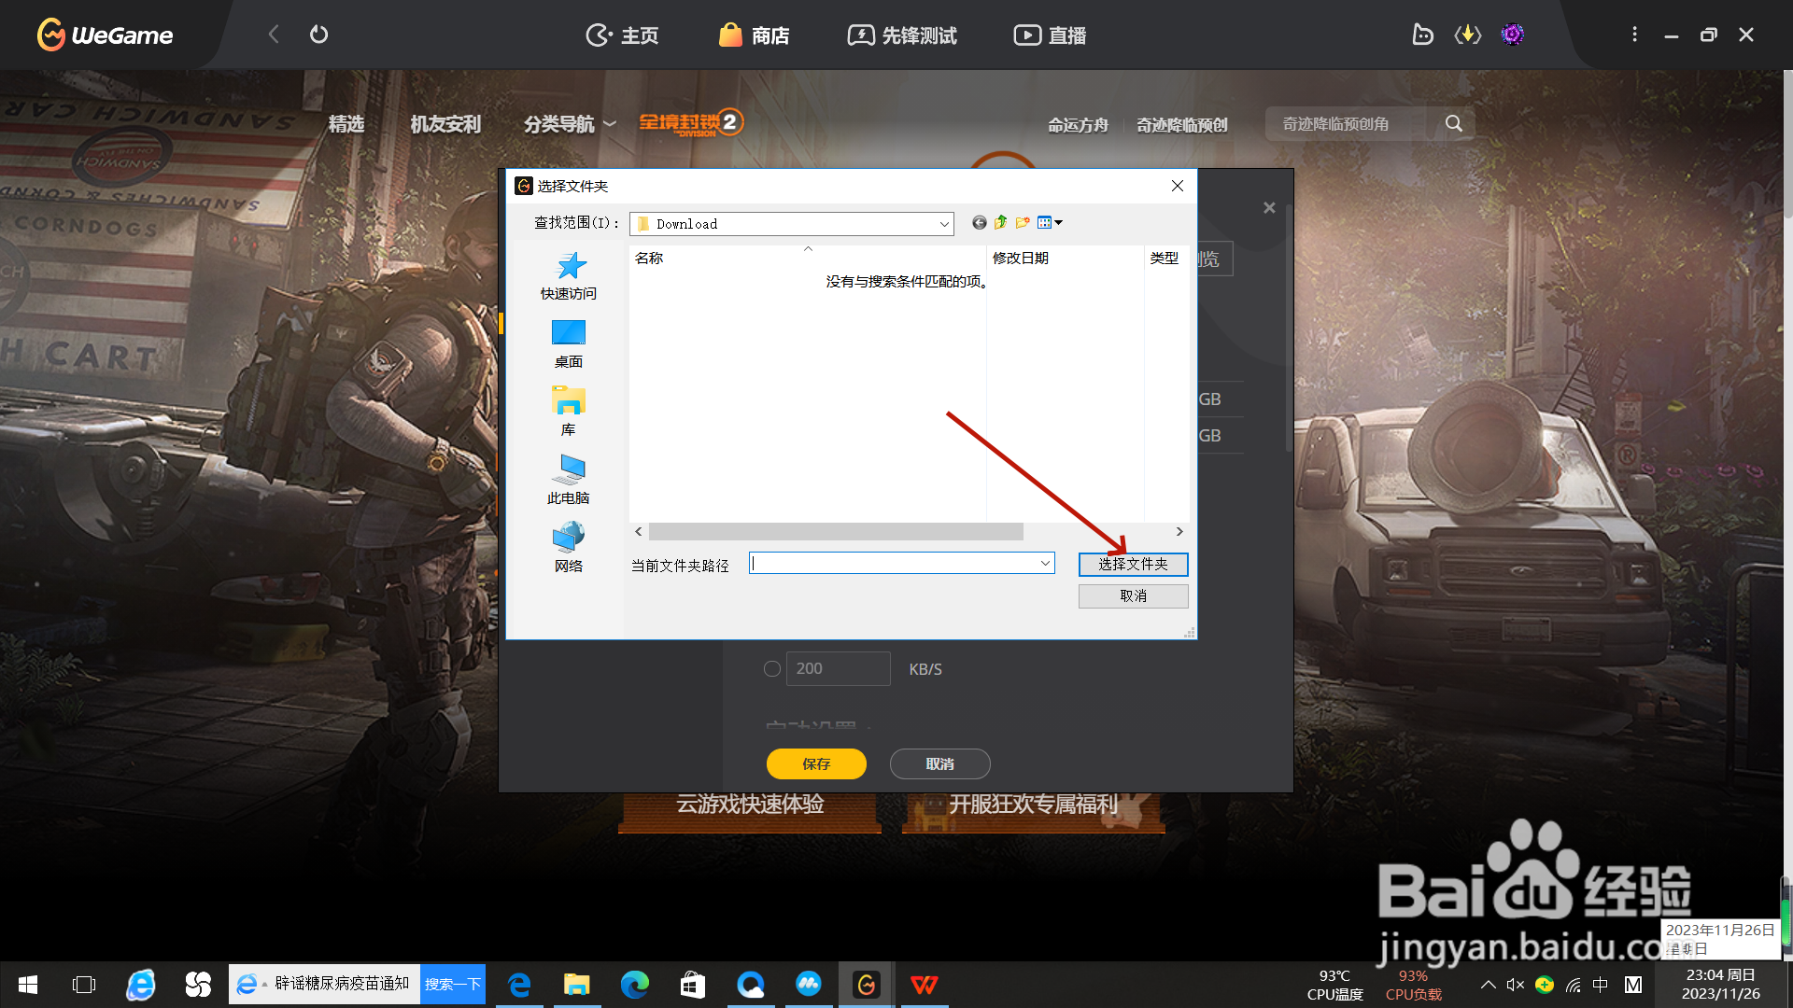Screen dimensions: 1793x1008
Task: Focus the 200 KB/S speed field
Action: (839, 668)
